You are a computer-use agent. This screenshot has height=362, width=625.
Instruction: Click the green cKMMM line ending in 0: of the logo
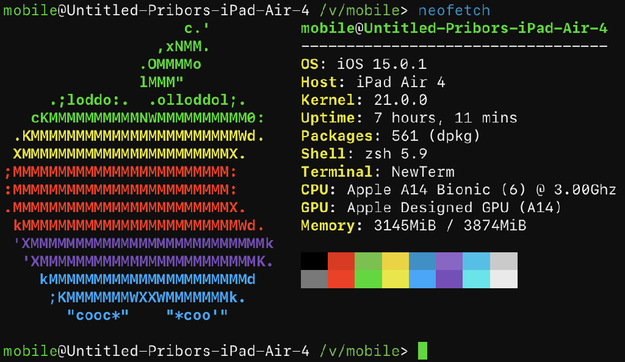(x=148, y=118)
